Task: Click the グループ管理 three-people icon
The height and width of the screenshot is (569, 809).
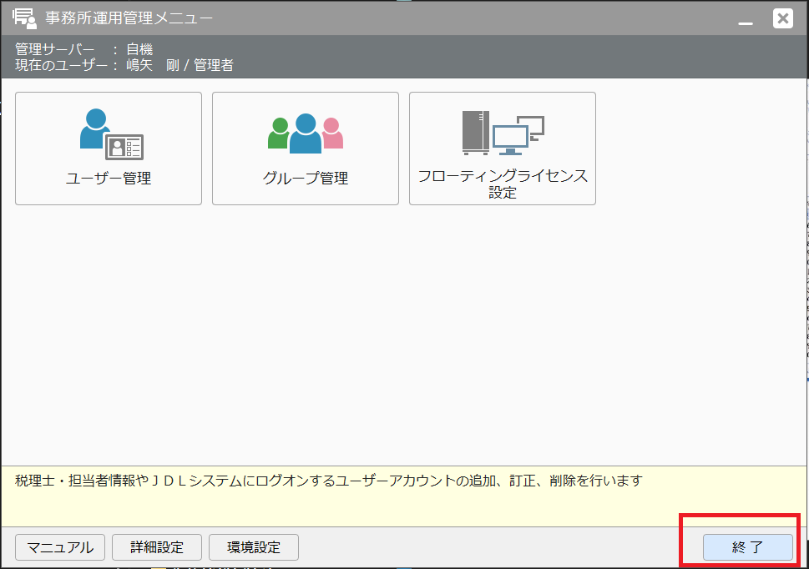Action: (x=306, y=134)
